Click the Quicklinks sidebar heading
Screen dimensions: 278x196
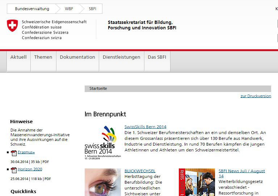click(x=24, y=191)
